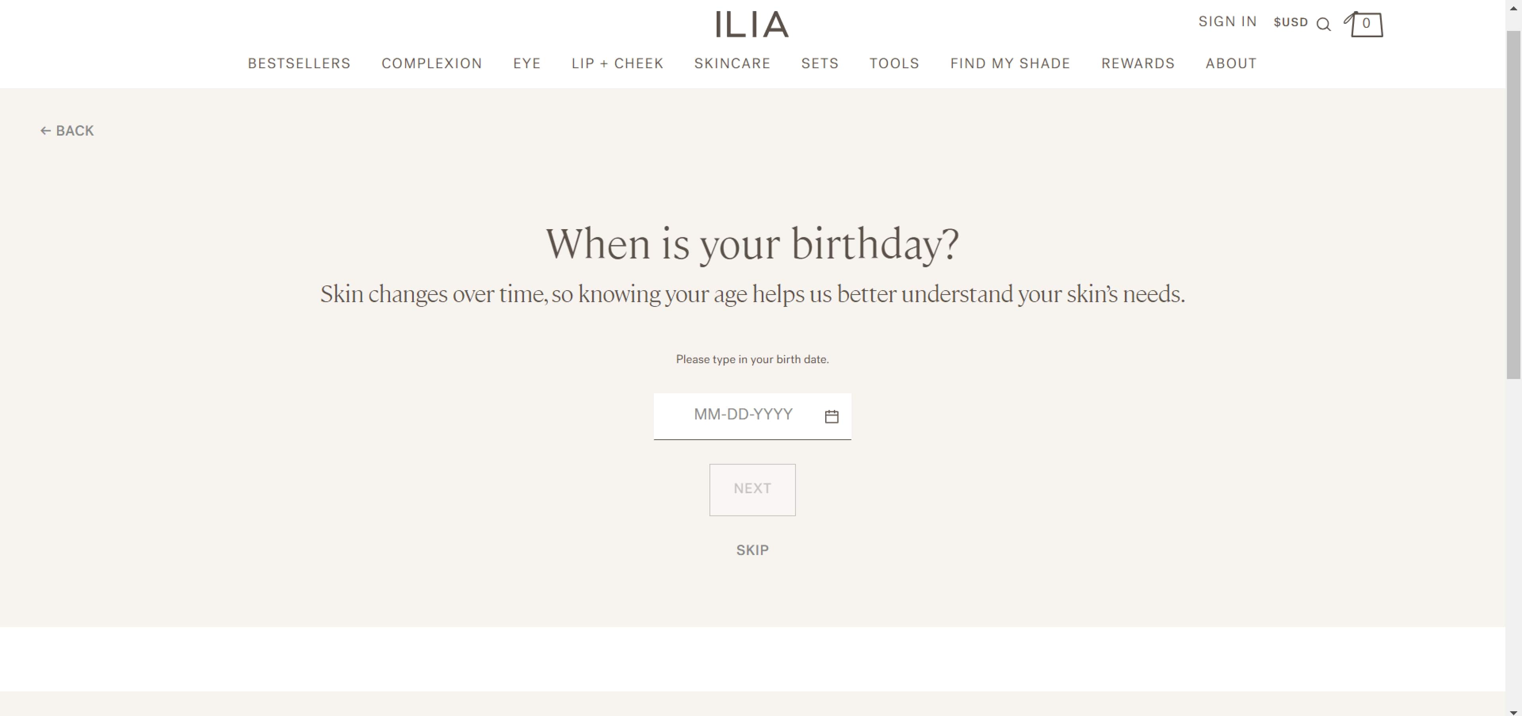1522x716 pixels.
Task: Open the SKINCARE menu
Action: click(732, 63)
